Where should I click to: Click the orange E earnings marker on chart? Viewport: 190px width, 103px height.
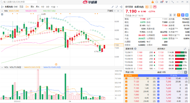coord(56,64)
